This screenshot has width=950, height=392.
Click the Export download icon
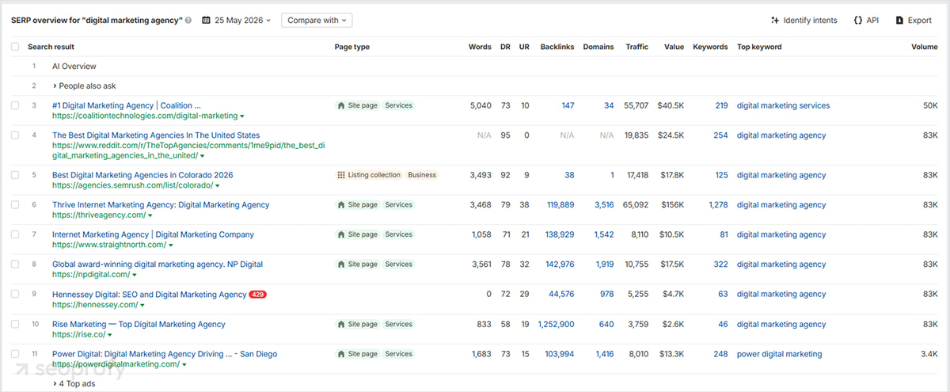click(899, 21)
